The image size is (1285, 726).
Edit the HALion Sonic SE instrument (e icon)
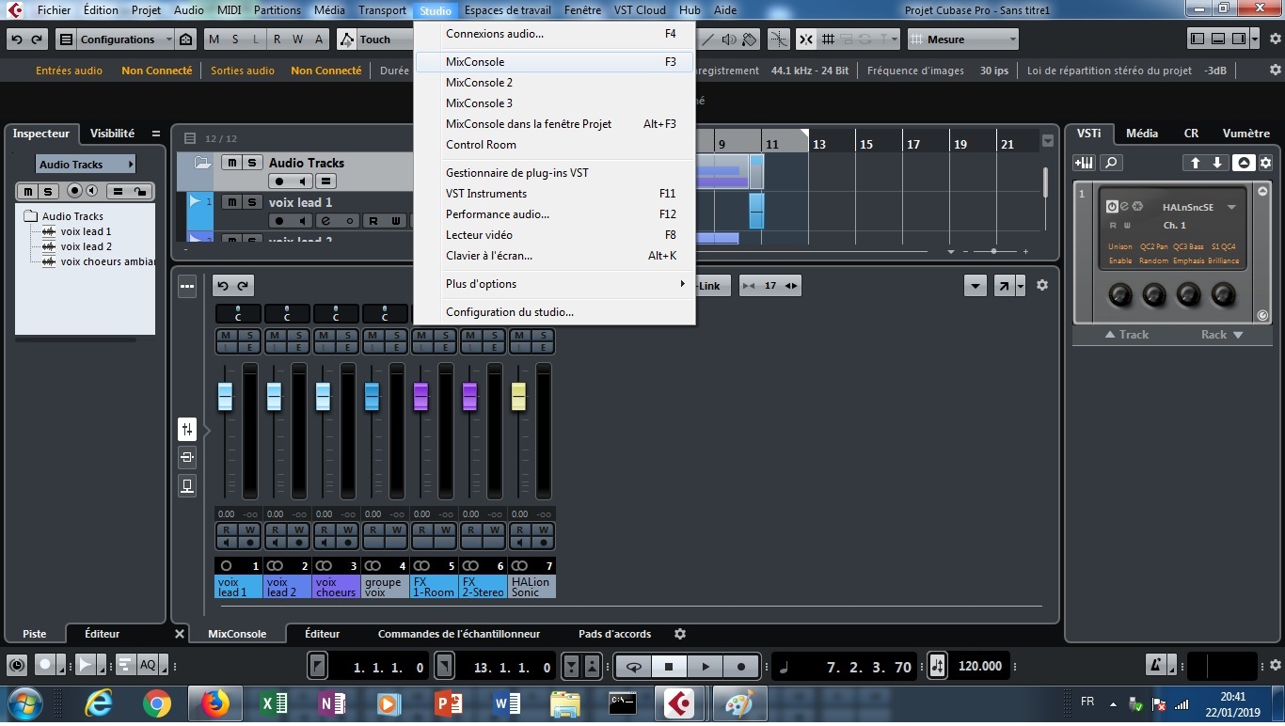(x=1124, y=206)
